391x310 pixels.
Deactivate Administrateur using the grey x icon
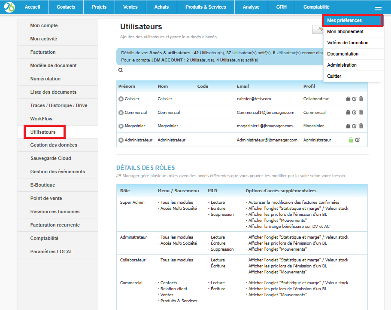click(x=121, y=140)
